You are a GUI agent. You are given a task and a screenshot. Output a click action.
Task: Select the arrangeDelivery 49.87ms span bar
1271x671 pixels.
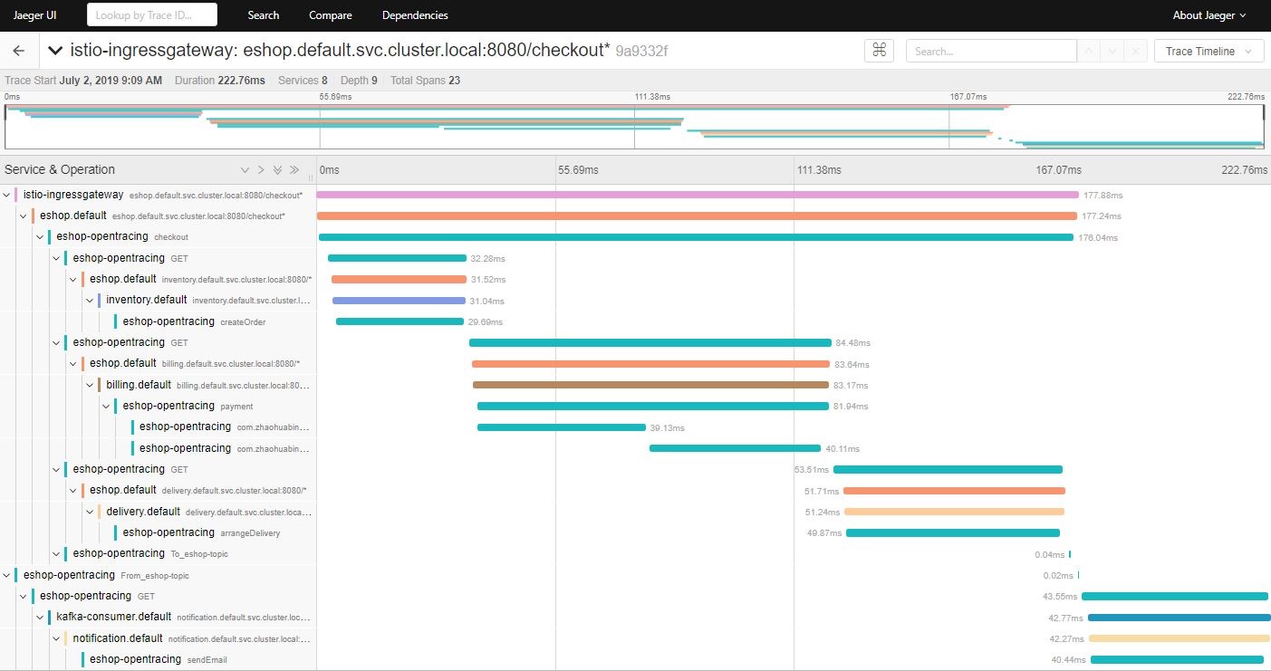(x=953, y=532)
